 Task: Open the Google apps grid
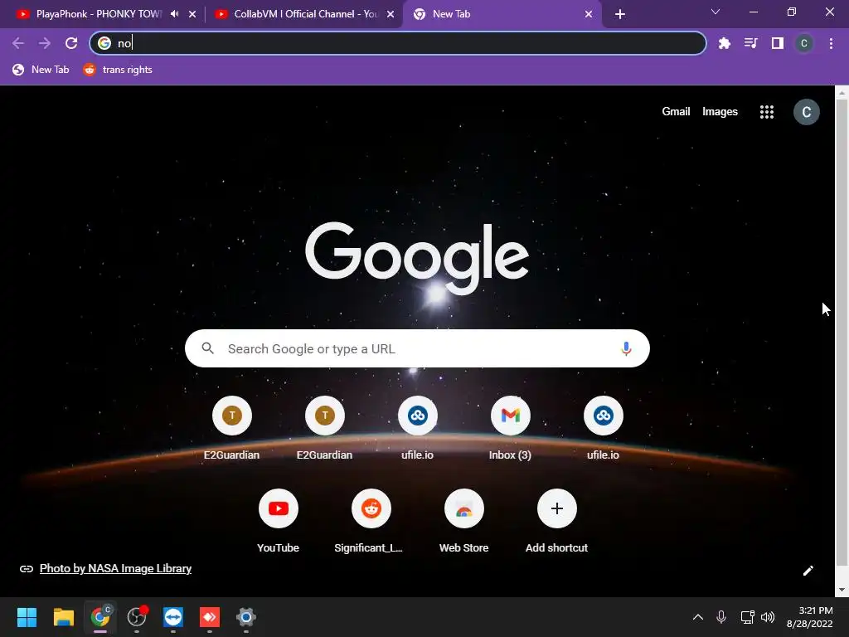point(767,112)
